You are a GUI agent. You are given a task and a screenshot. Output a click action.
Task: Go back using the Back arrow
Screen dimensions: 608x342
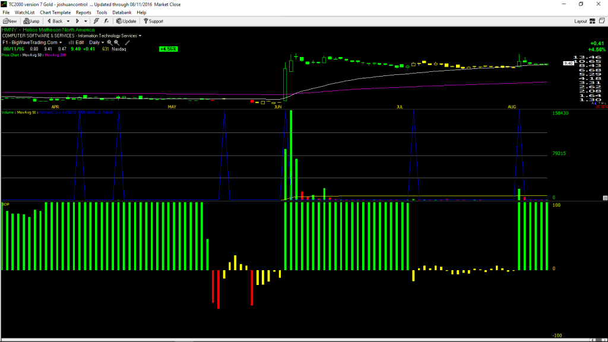pyautogui.click(x=55, y=21)
